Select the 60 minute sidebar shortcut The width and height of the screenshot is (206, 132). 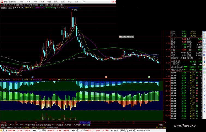204,89
